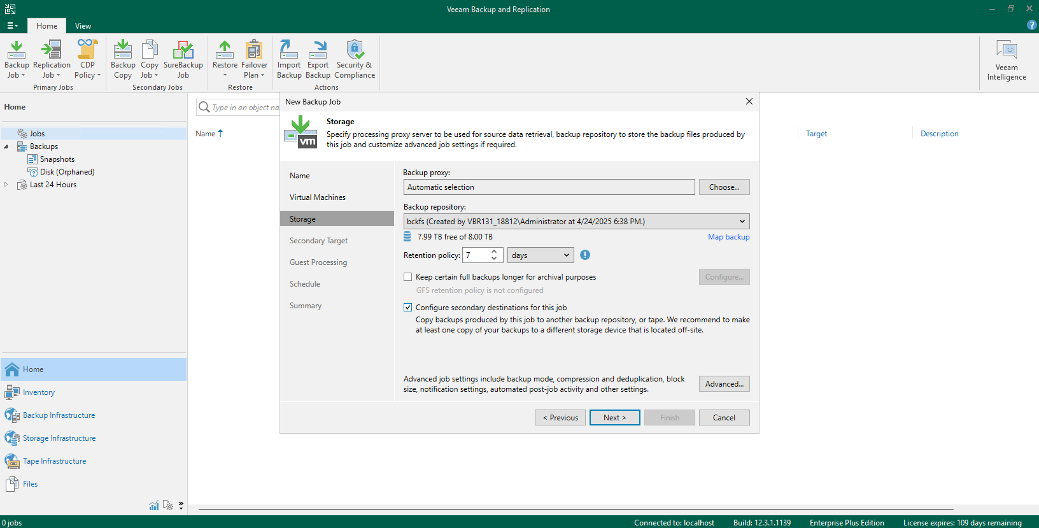The width and height of the screenshot is (1039, 528).
Task: Click the retention policy number field
Action: coord(476,255)
